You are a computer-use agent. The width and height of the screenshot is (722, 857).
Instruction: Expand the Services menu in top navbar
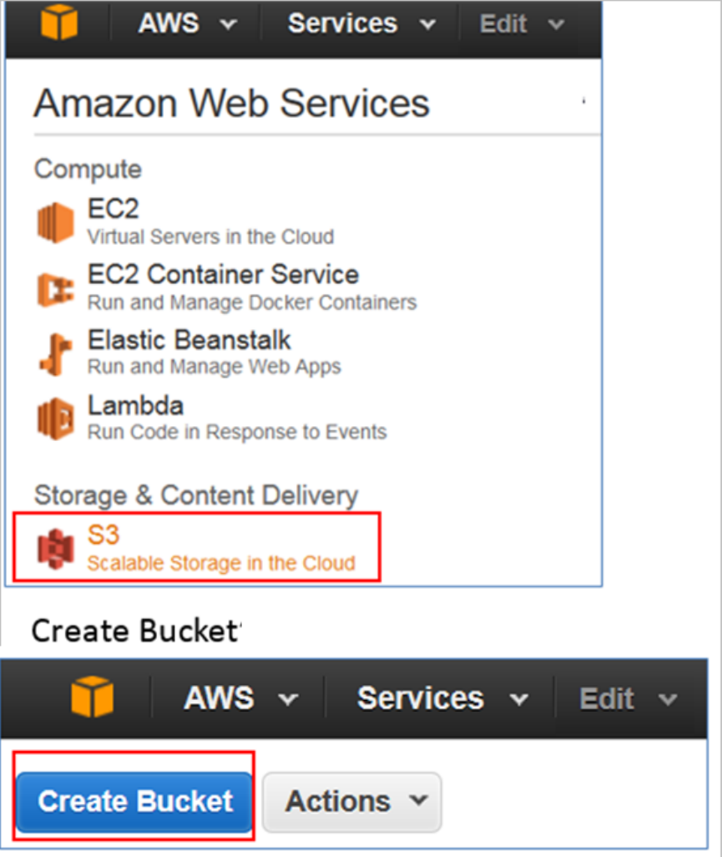pyautogui.click(x=361, y=23)
